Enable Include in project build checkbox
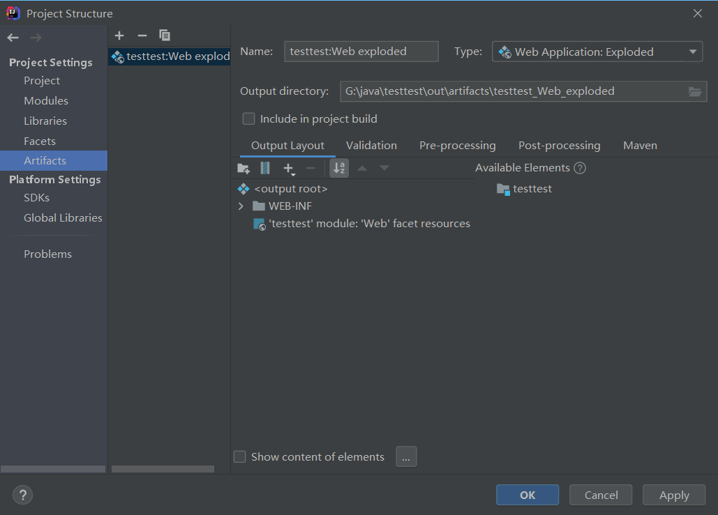Screen dimensions: 718x515 tap(248, 119)
